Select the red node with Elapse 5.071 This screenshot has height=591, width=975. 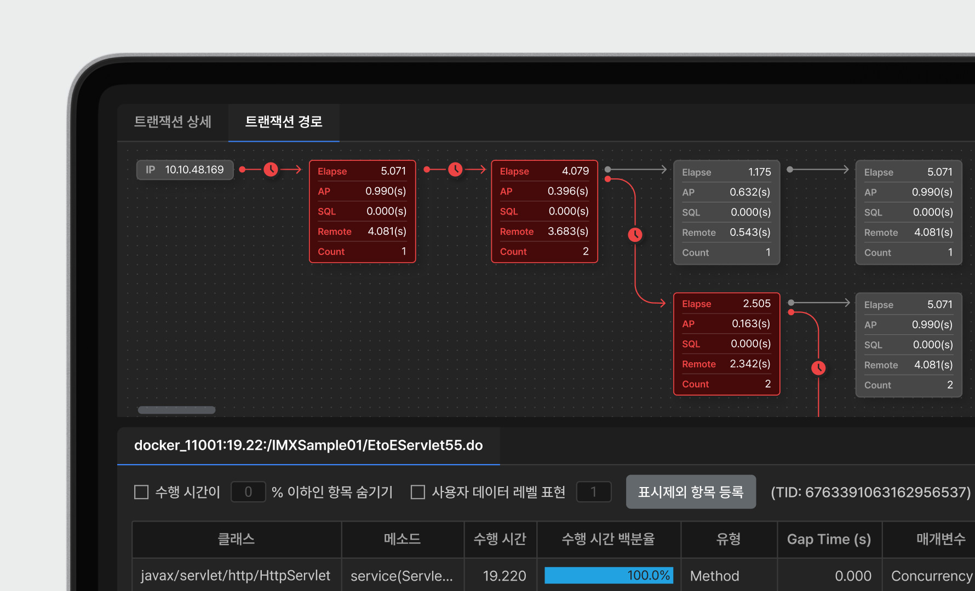362,211
